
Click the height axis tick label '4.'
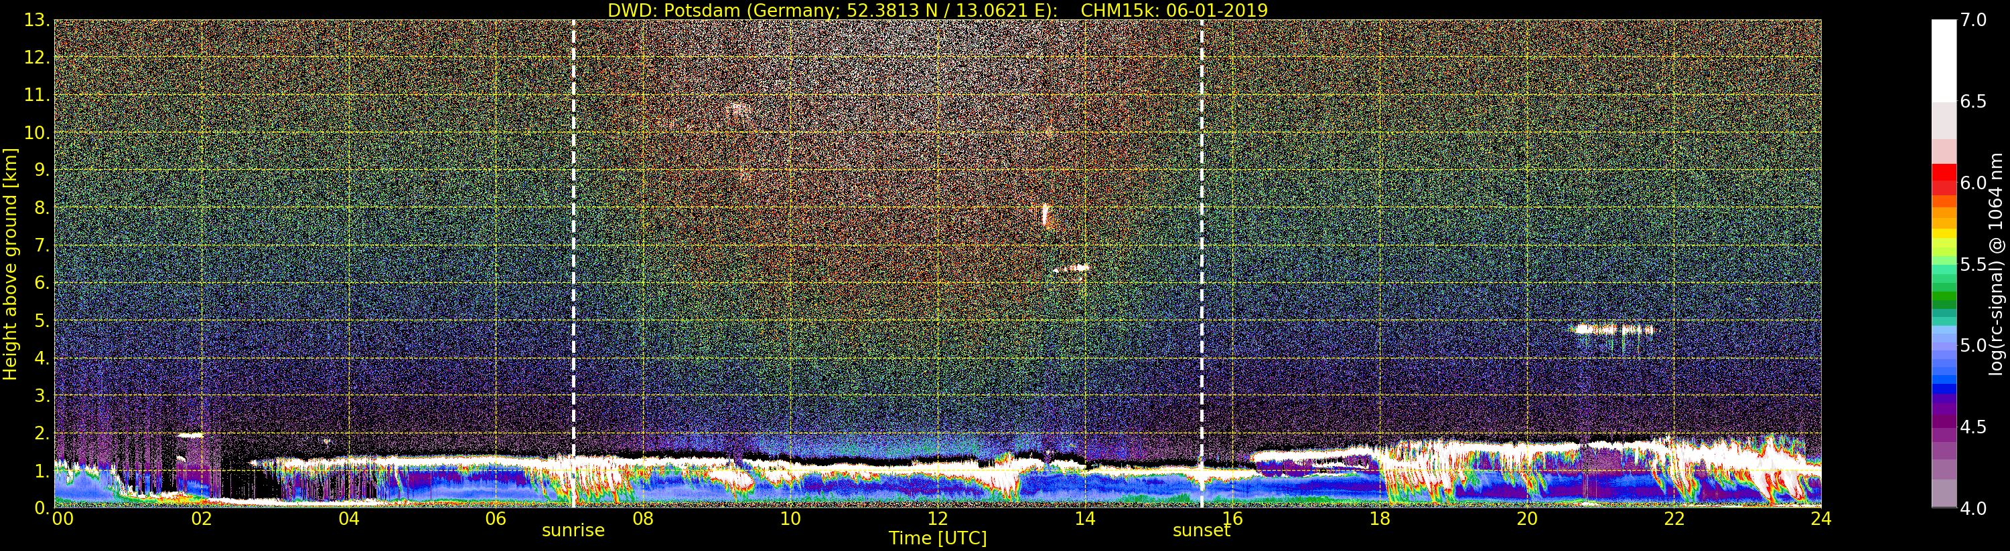tap(42, 358)
